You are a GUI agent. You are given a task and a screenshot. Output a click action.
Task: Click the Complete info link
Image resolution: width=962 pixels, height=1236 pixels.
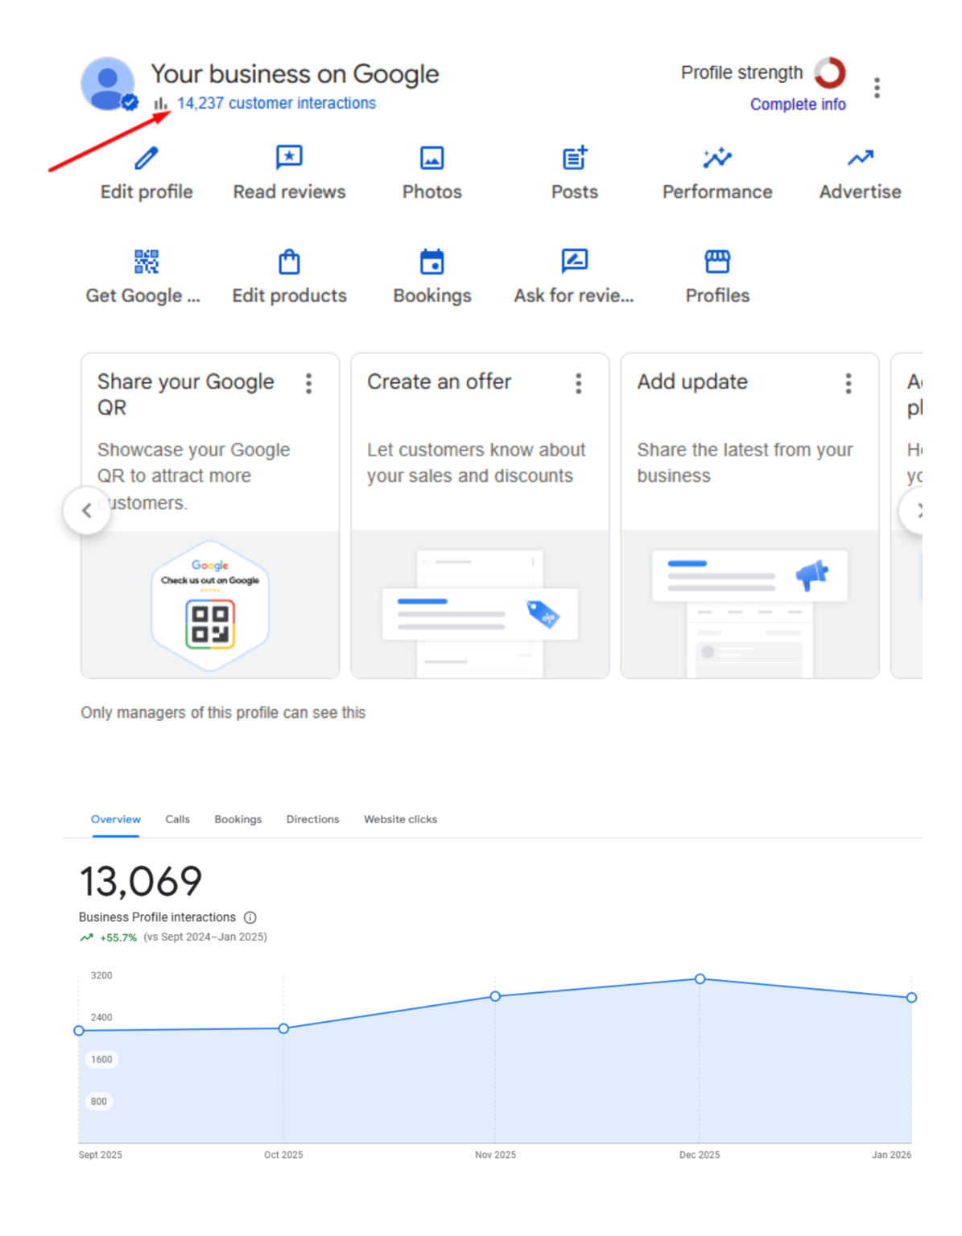(x=798, y=104)
